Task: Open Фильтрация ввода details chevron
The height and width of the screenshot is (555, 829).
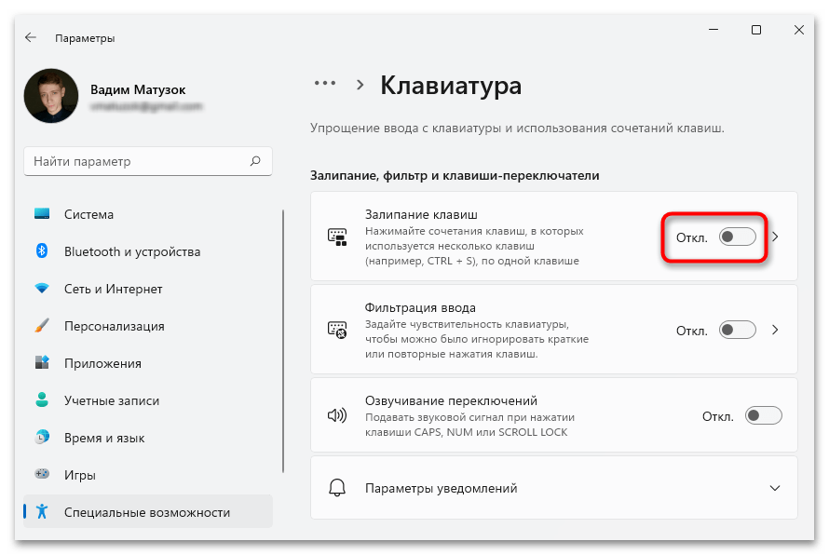Action: click(775, 331)
